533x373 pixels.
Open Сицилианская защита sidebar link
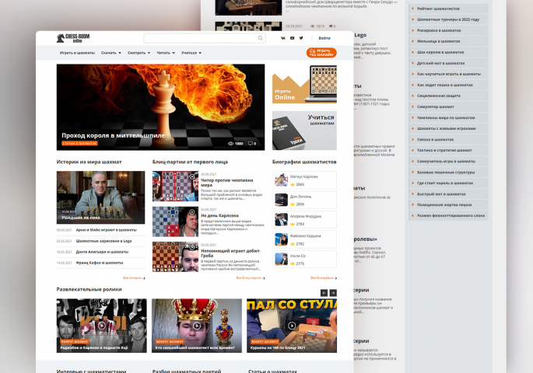click(449, 96)
